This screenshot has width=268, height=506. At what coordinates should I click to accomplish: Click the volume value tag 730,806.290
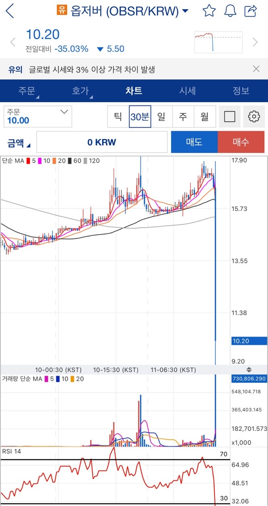point(249,379)
